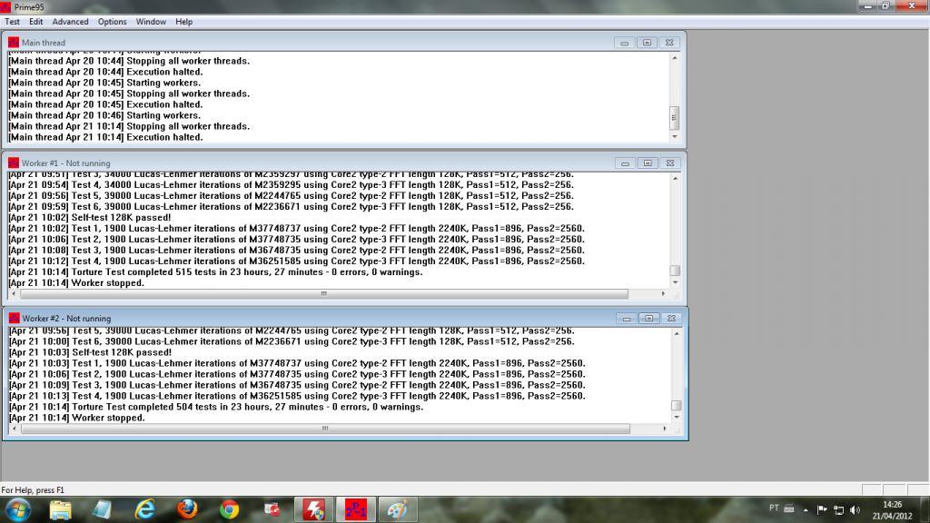Click Worker #1 'Self-test 128K passed!' line

(x=90, y=218)
